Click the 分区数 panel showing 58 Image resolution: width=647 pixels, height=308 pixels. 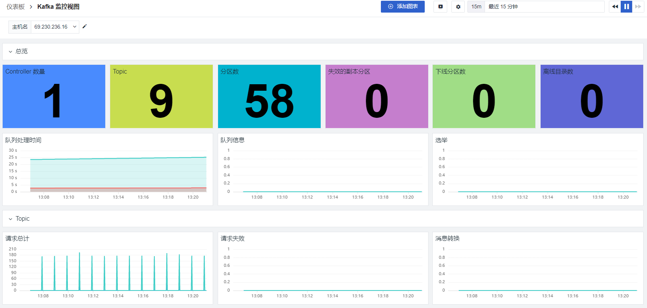click(x=269, y=96)
